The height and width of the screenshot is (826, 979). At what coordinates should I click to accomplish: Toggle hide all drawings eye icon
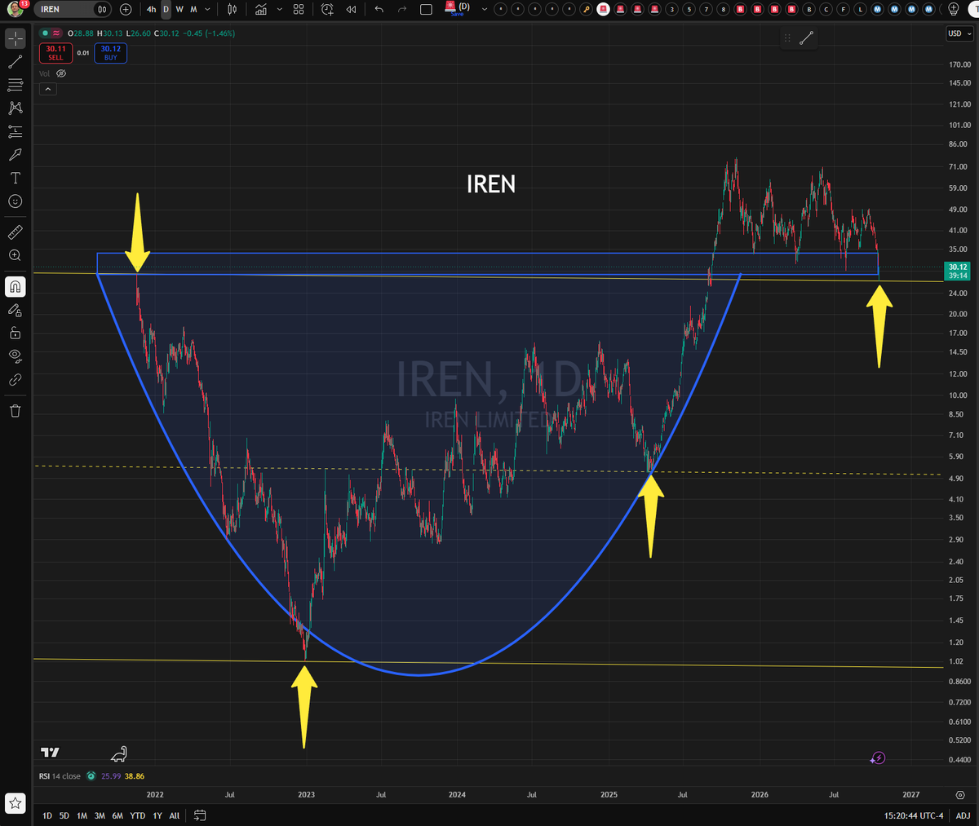pyautogui.click(x=16, y=356)
